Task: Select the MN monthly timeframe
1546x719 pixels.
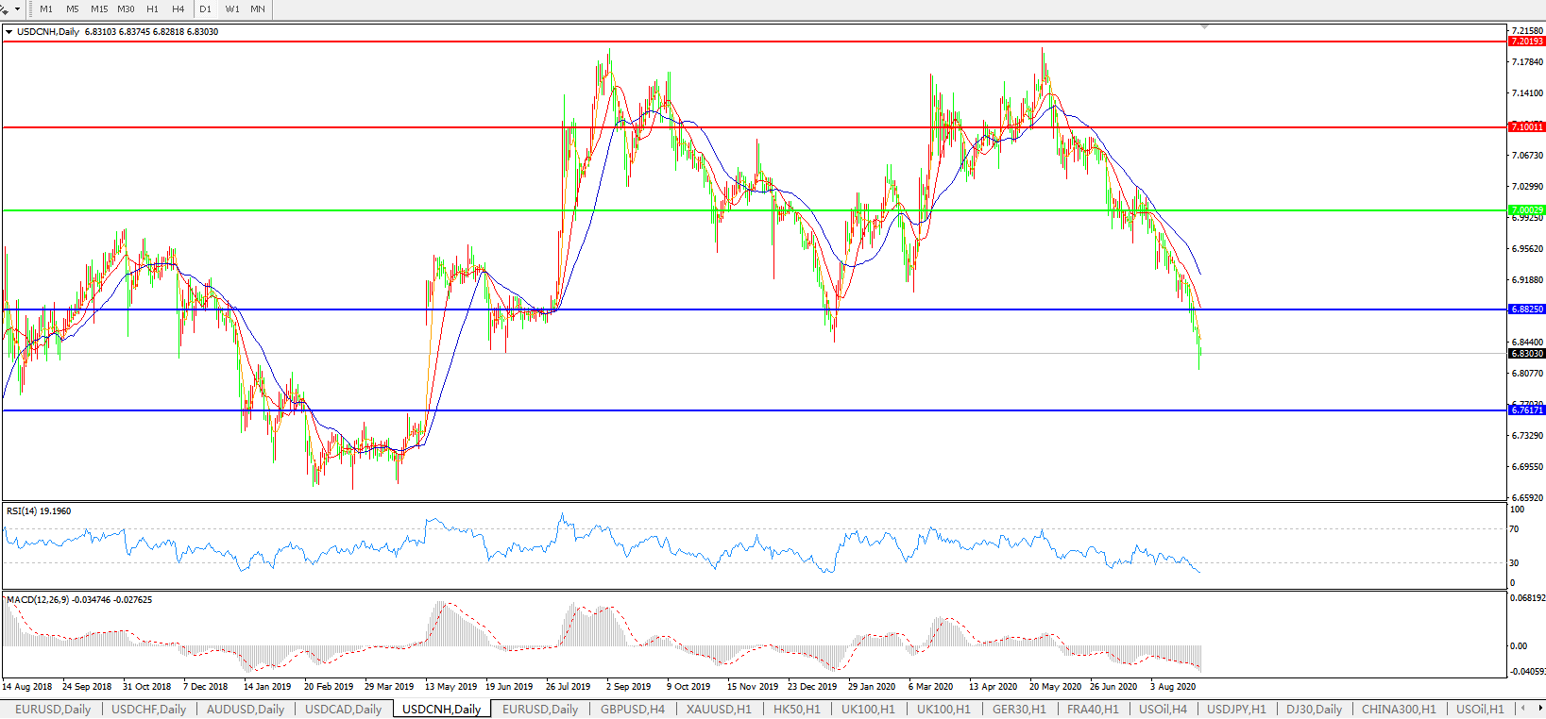Action: click(x=258, y=9)
